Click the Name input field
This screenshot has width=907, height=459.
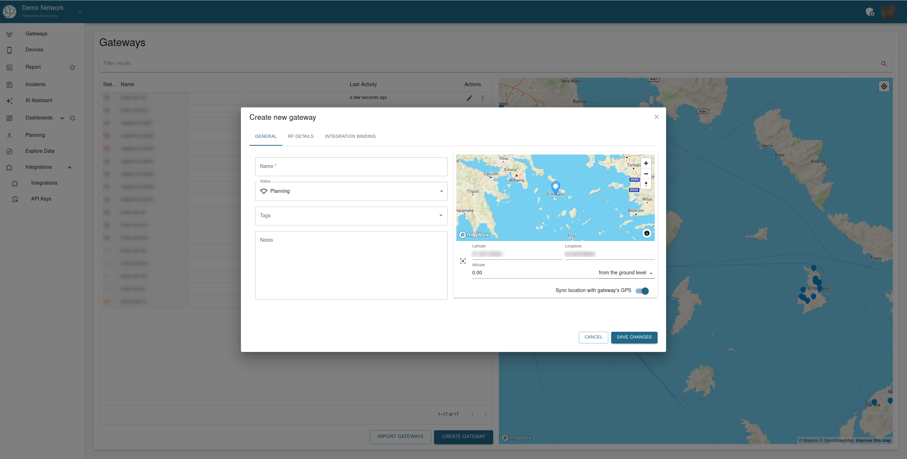point(351,167)
